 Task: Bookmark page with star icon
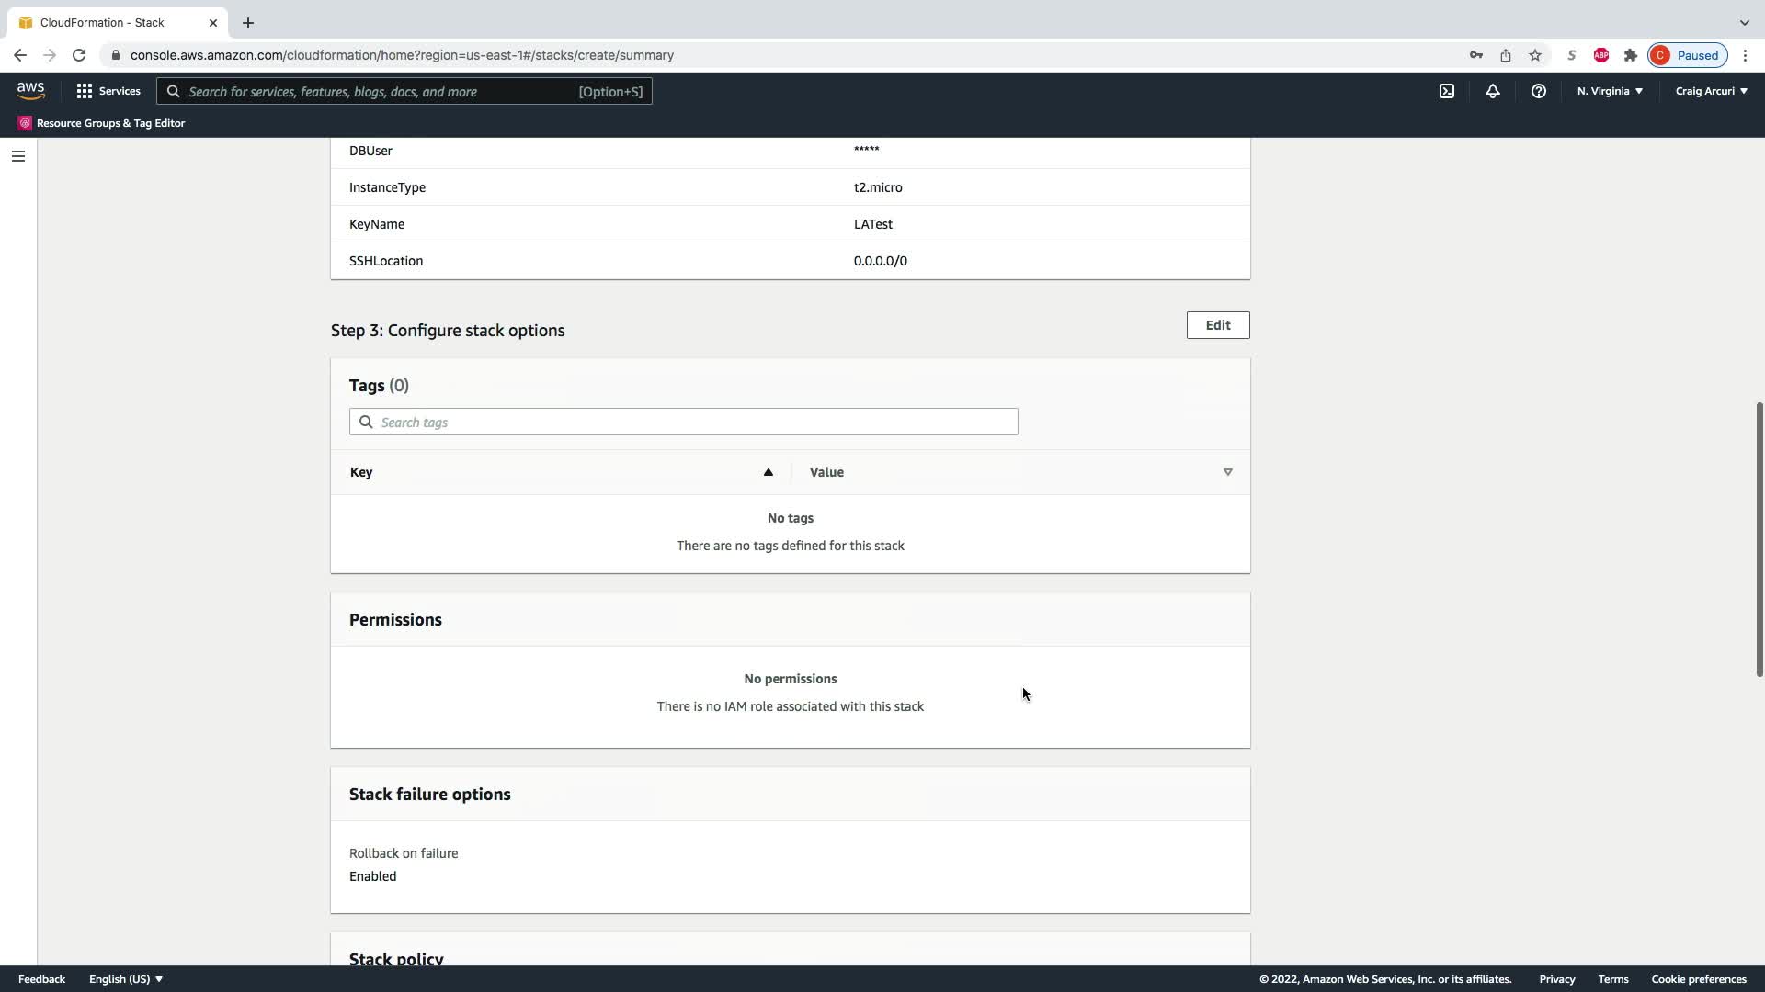1535,55
